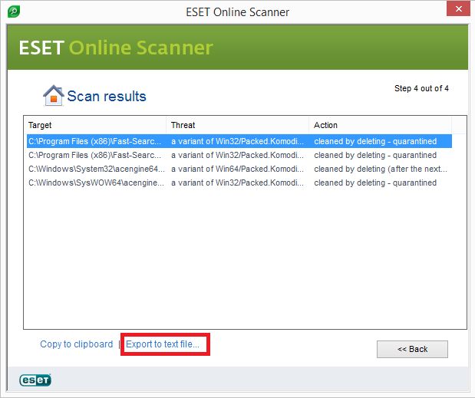
Task: Click the Step 4 out of 4 label
Action: click(x=421, y=88)
